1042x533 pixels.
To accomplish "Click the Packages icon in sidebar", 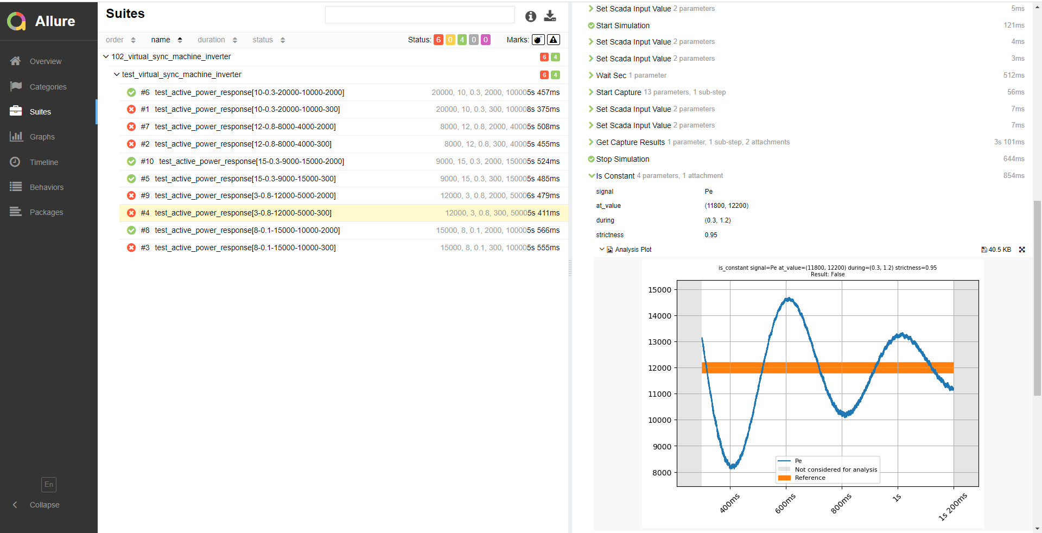I will click(x=16, y=212).
